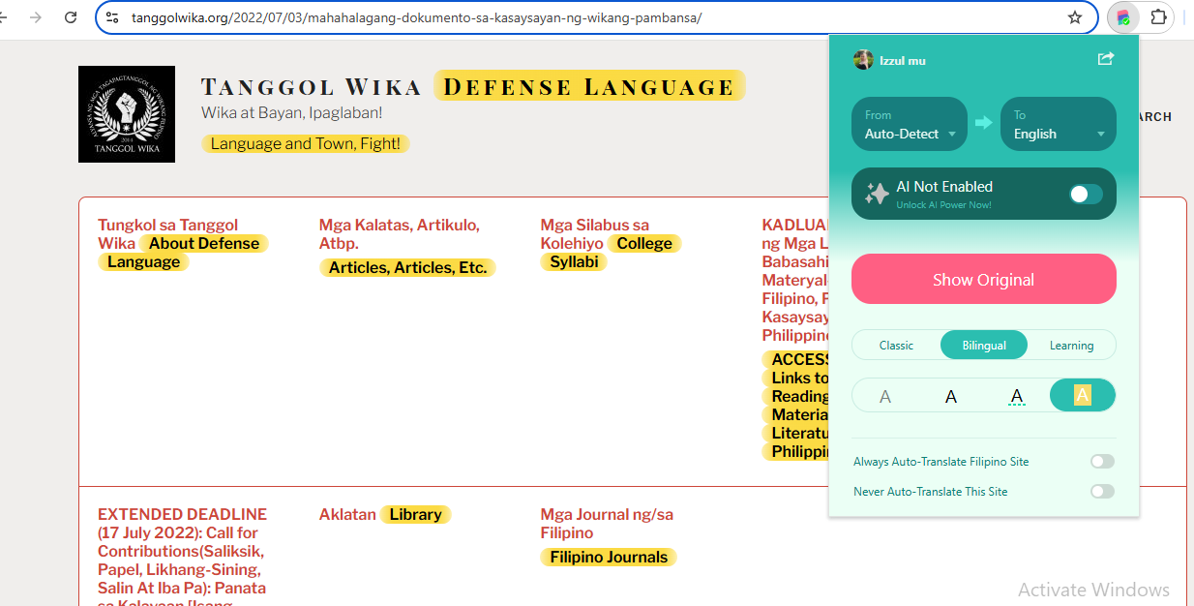
Task: Click the Articles, Articles, Etc. translation
Action: point(407,267)
